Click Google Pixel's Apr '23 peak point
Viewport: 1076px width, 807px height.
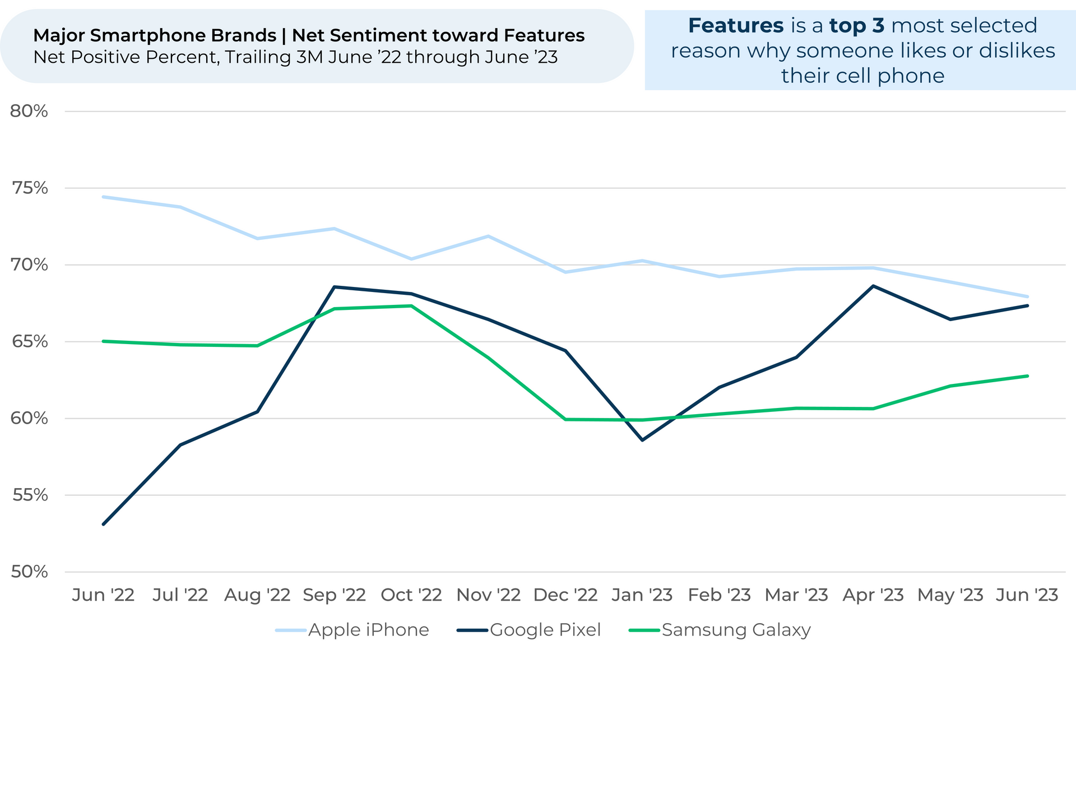(874, 286)
